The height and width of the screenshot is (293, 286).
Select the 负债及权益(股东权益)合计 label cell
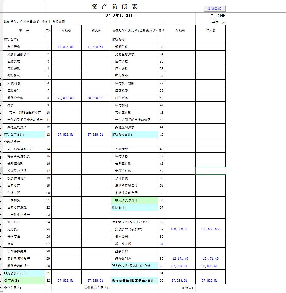134,280
